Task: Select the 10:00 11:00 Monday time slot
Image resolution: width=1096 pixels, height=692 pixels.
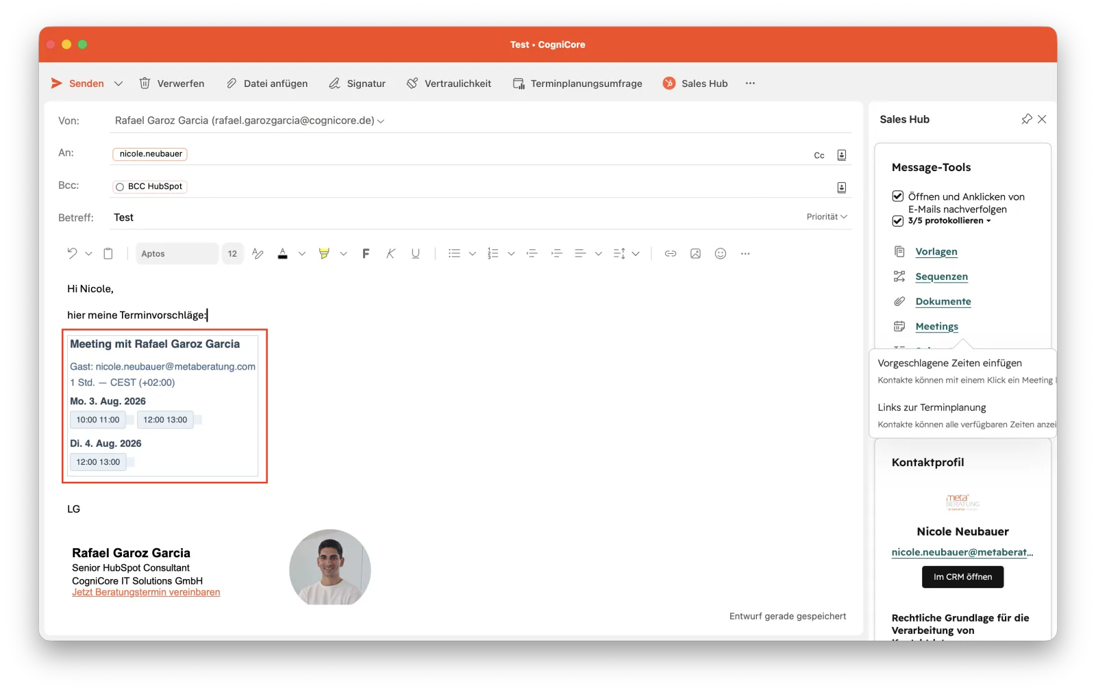Action: [98, 420]
